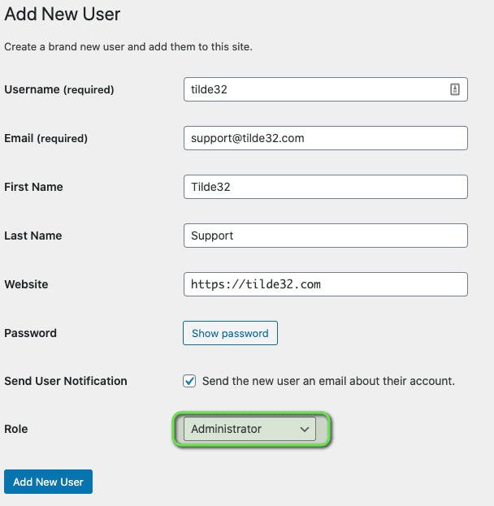Click into the First Name field

[x=326, y=187]
